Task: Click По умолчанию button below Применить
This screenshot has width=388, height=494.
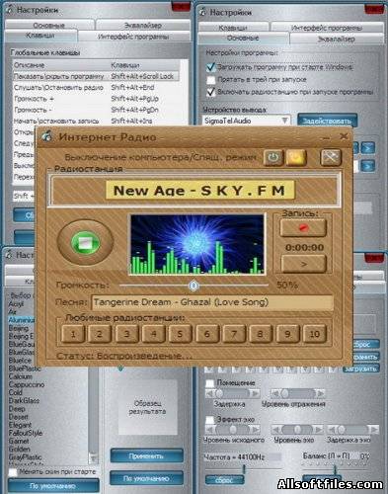Action: pos(146,478)
